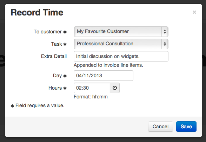Save the time record
The image size is (206, 142).
tap(186, 127)
